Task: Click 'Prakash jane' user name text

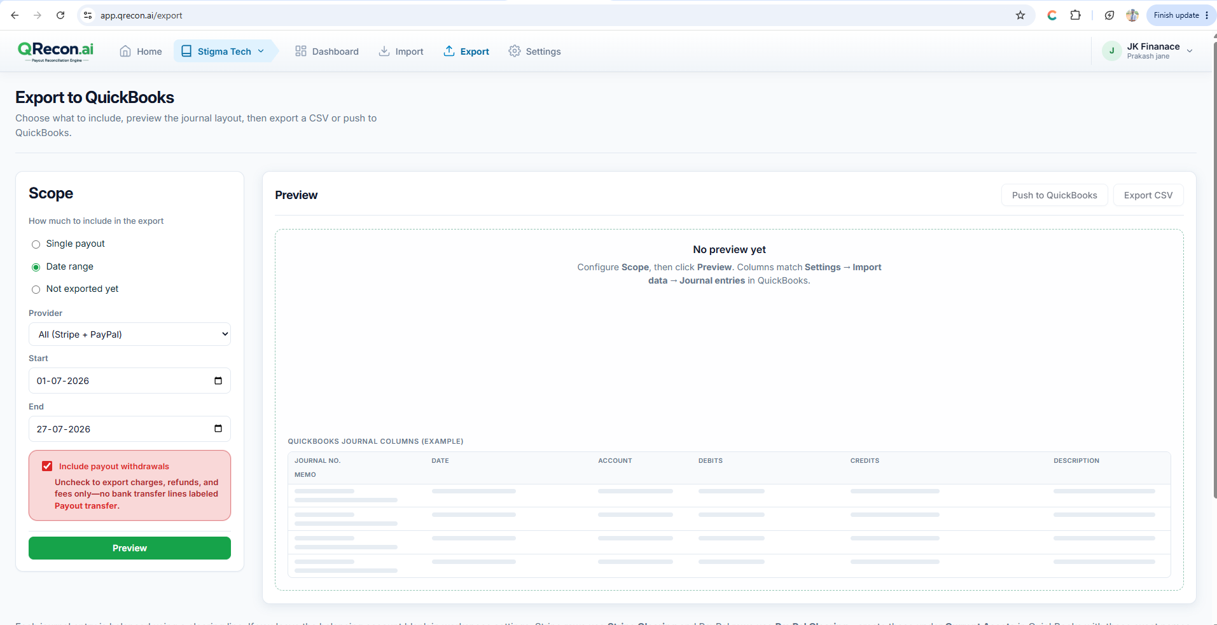Action: [x=1148, y=57]
